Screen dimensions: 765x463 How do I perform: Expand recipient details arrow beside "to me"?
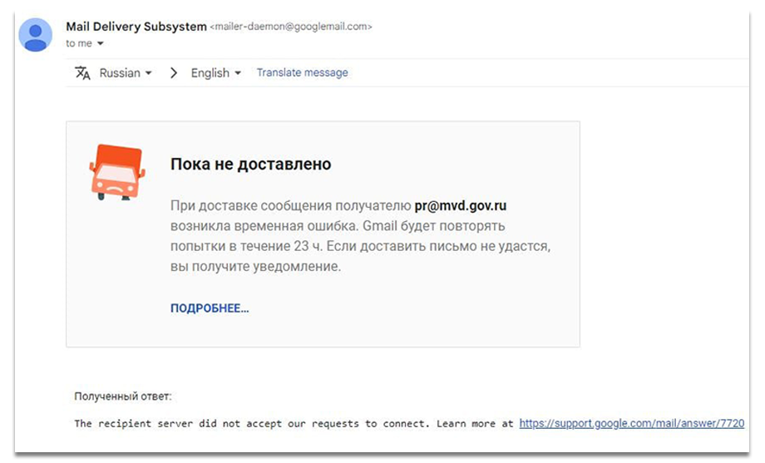tap(100, 43)
